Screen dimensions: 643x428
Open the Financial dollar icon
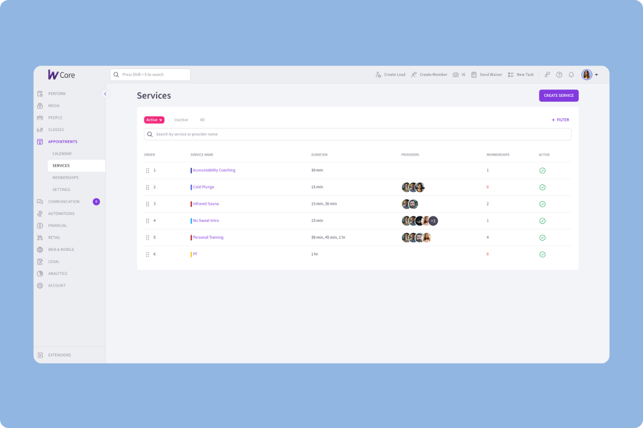point(40,226)
